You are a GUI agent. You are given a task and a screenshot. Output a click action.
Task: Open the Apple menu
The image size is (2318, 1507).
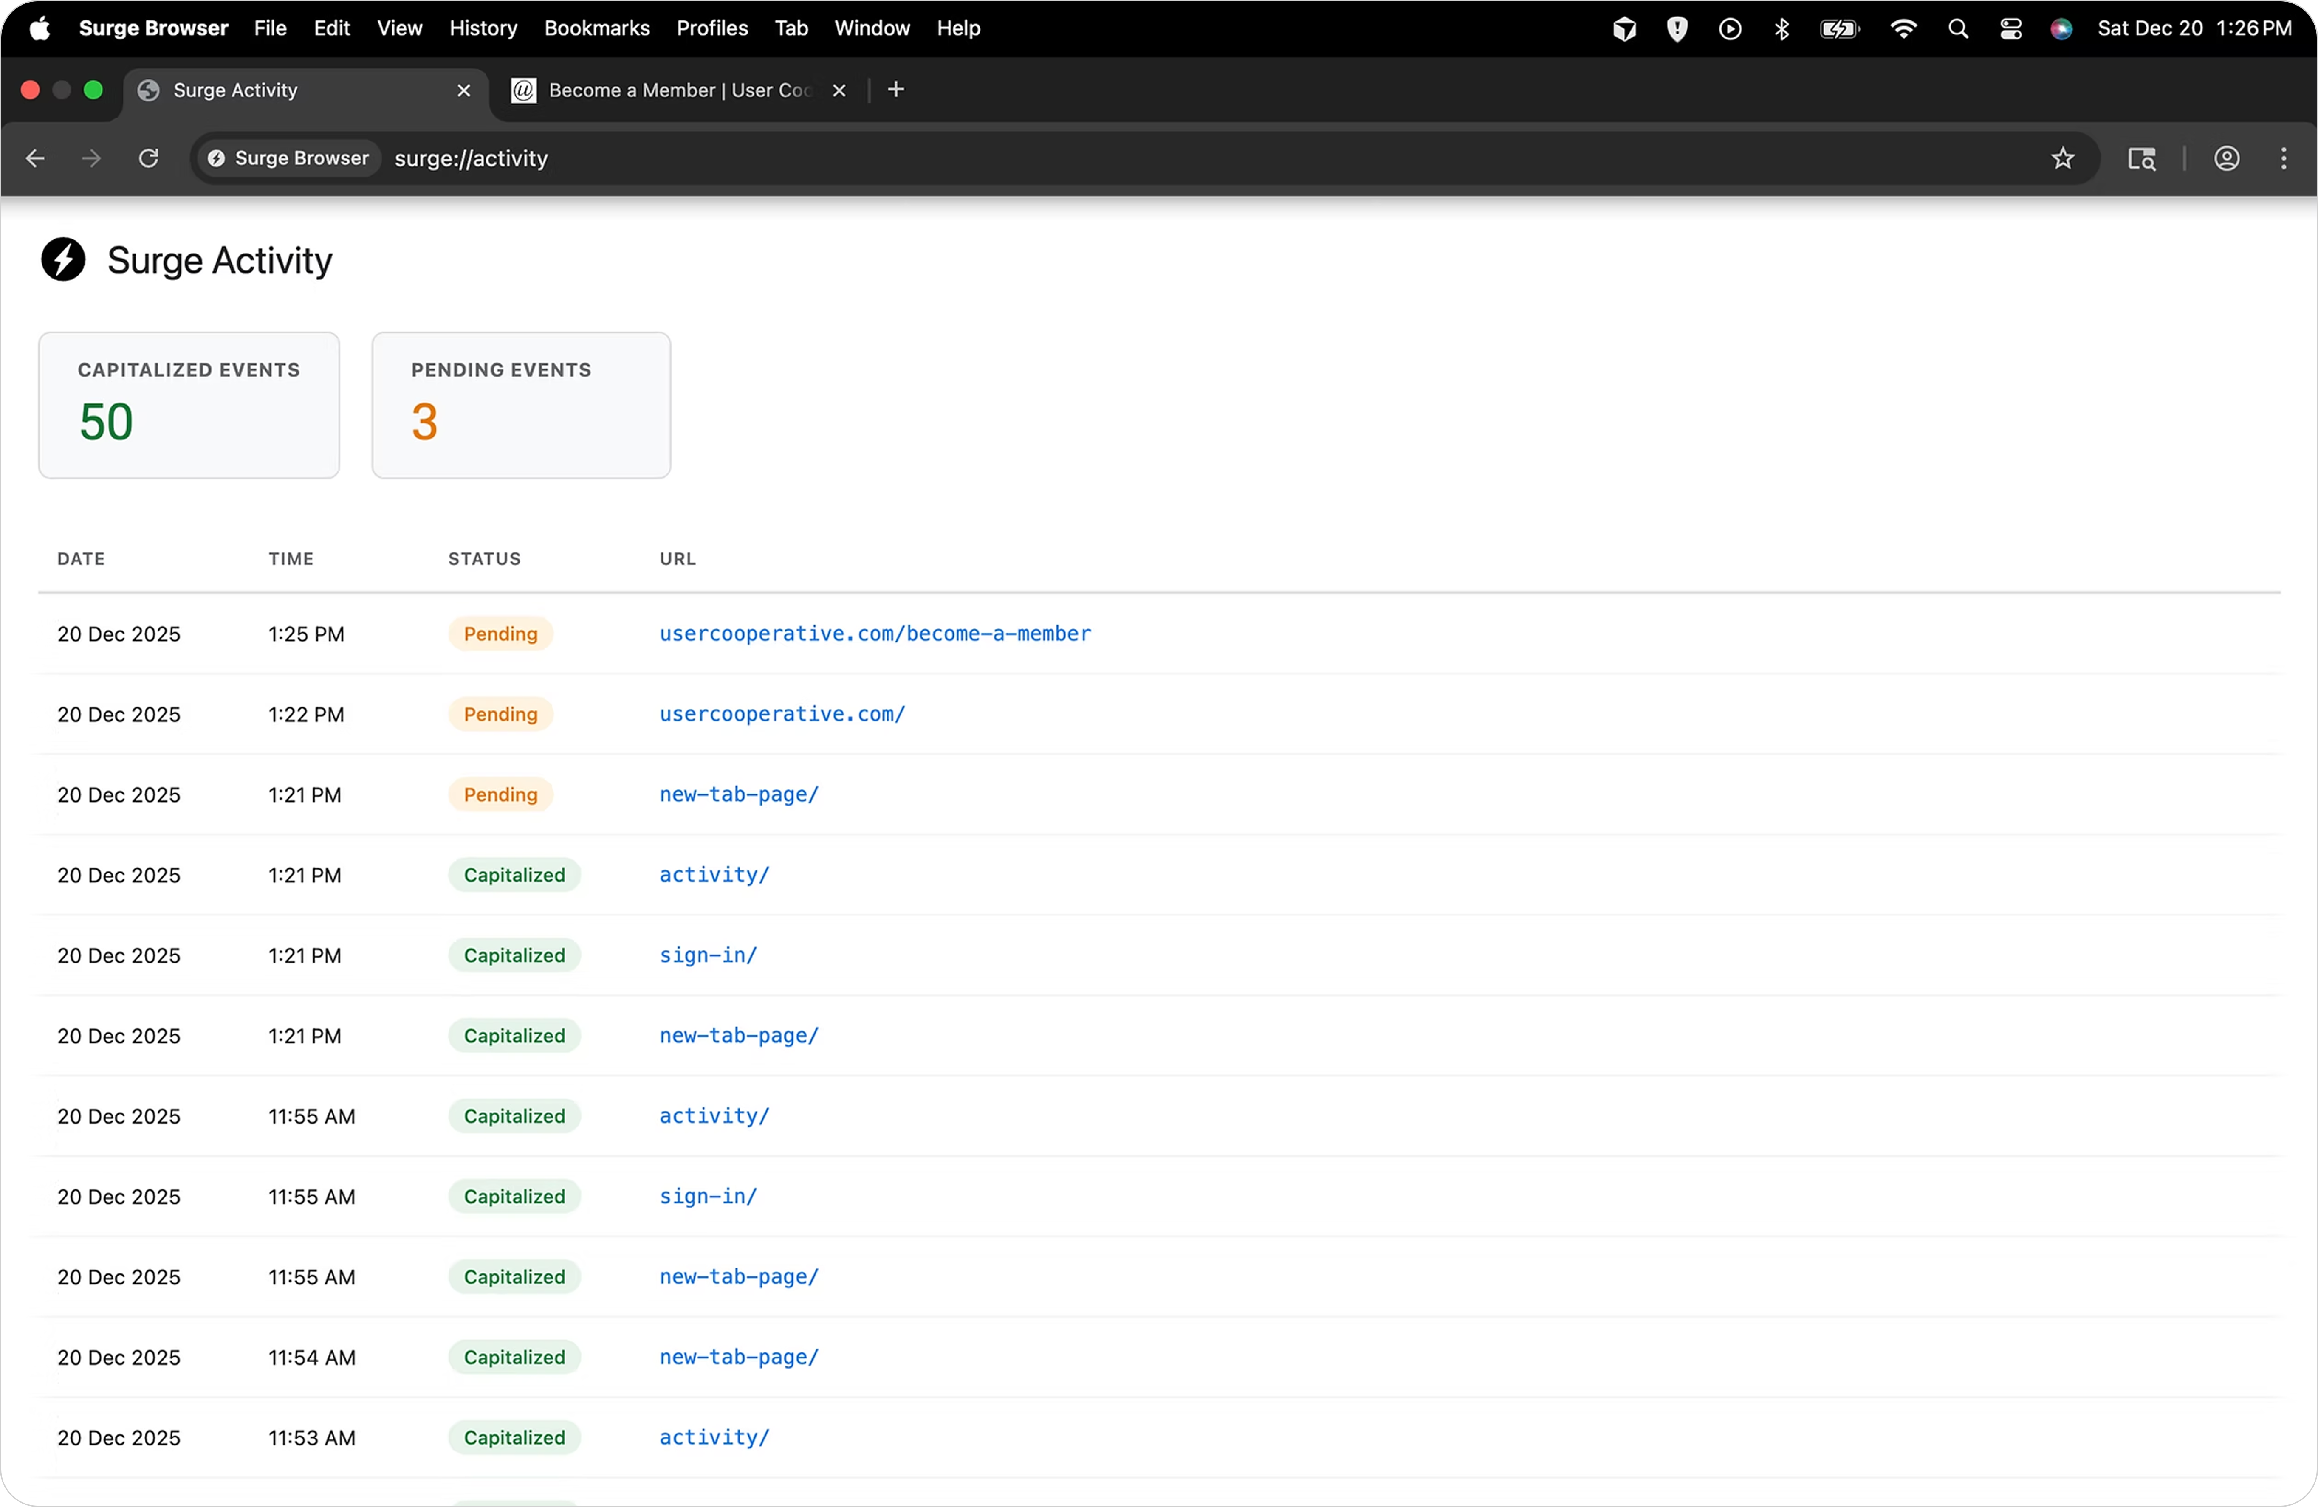coord(39,28)
